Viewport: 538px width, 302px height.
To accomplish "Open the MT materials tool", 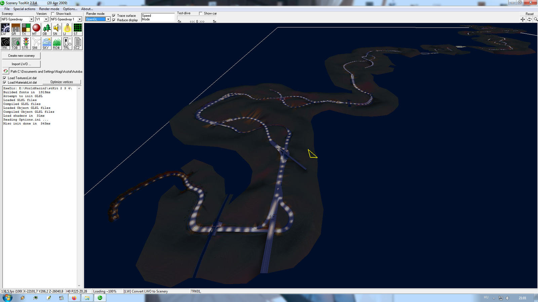I will click(x=36, y=29).
